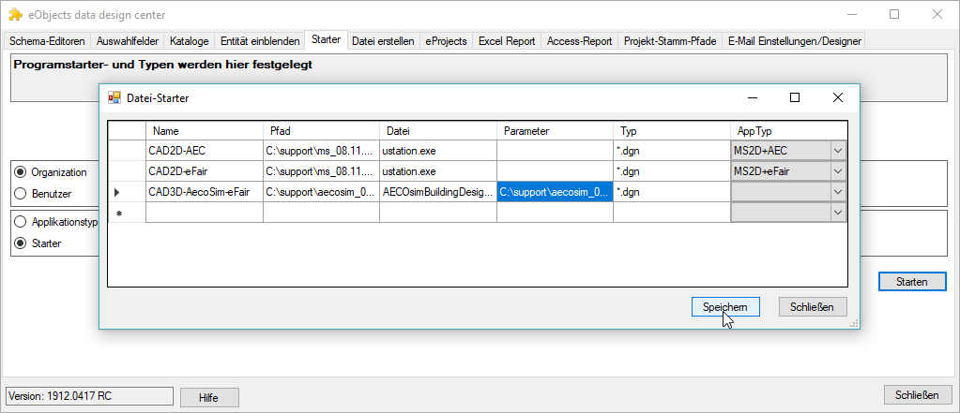Click ustation.exe in the CAD2D-eFair row

438,171
